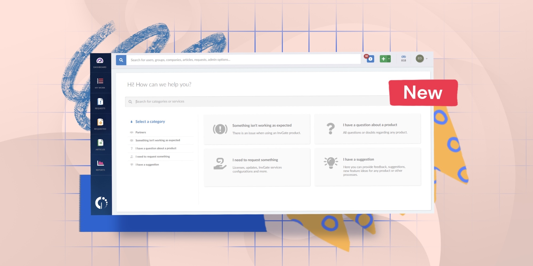Choose 'I need to request something' list item
This screenshot has height=266, width=533.
click(x=152, y=157)
